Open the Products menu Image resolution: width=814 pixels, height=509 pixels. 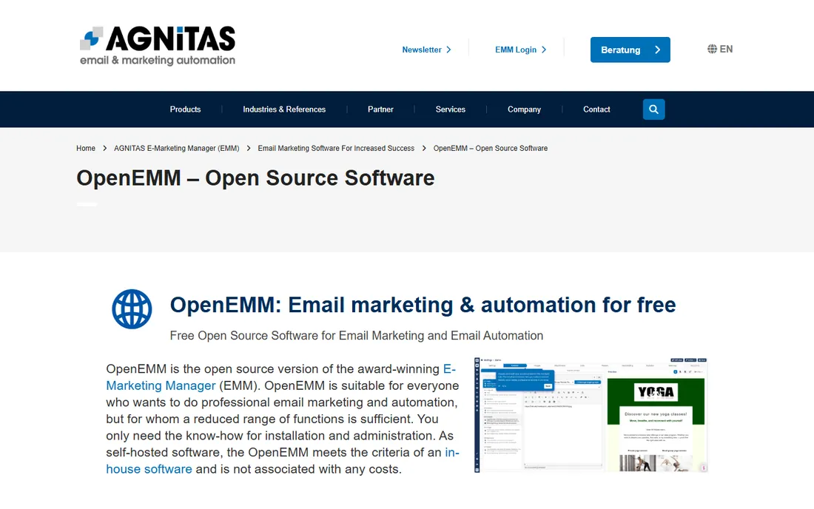click(x=185, y=109)
